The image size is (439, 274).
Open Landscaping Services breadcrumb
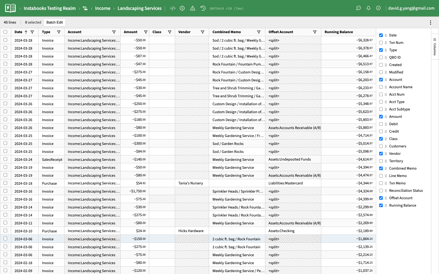tap(139, 8)
